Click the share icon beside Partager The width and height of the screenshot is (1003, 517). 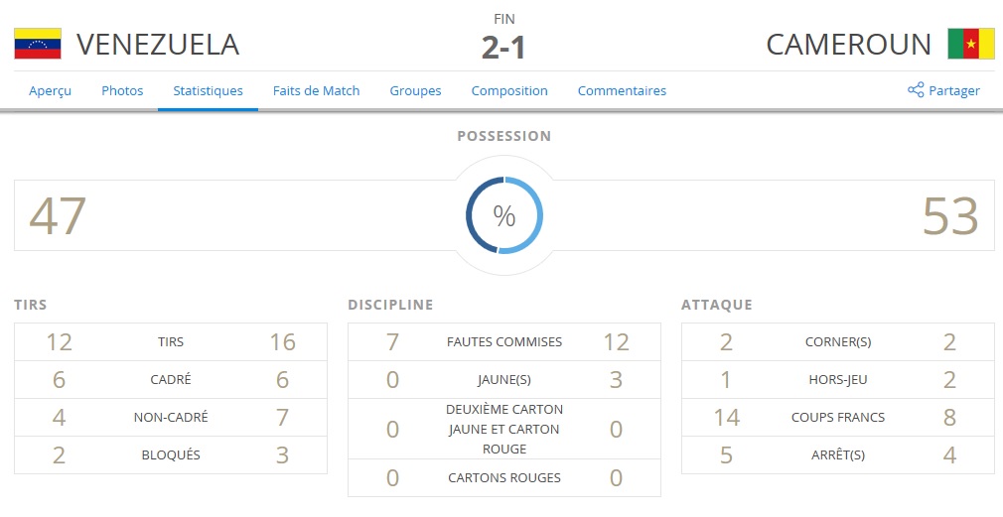tap(916, 90)
